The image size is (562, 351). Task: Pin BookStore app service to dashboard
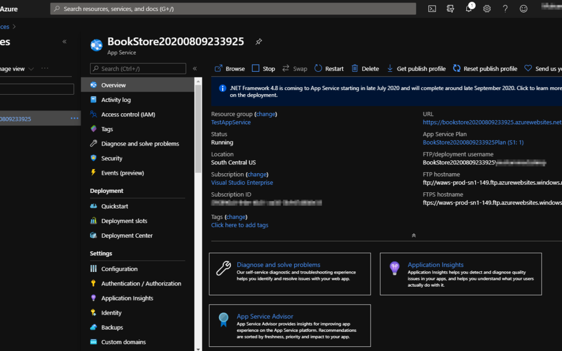coord(259,42)
